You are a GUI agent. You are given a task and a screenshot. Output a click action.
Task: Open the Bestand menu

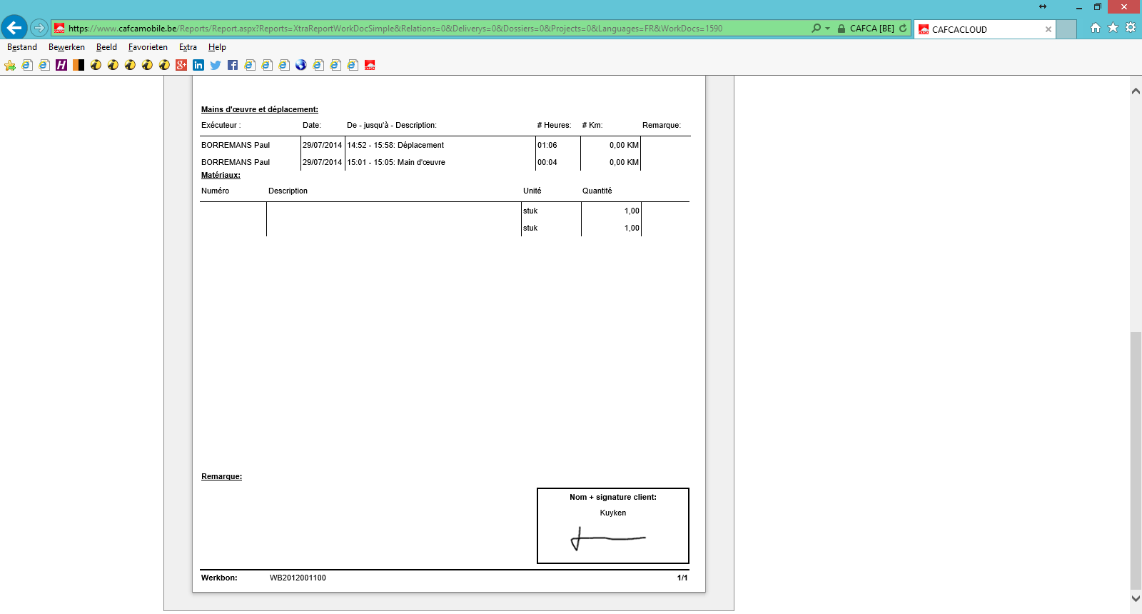click(22, 47)
